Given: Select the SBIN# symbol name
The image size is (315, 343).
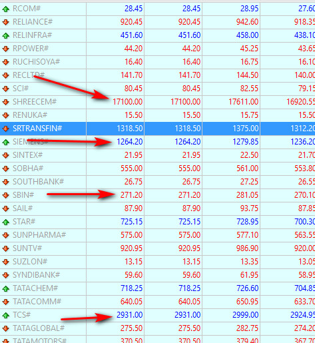Looking at the screenshot, I should [x=23, y=195].
